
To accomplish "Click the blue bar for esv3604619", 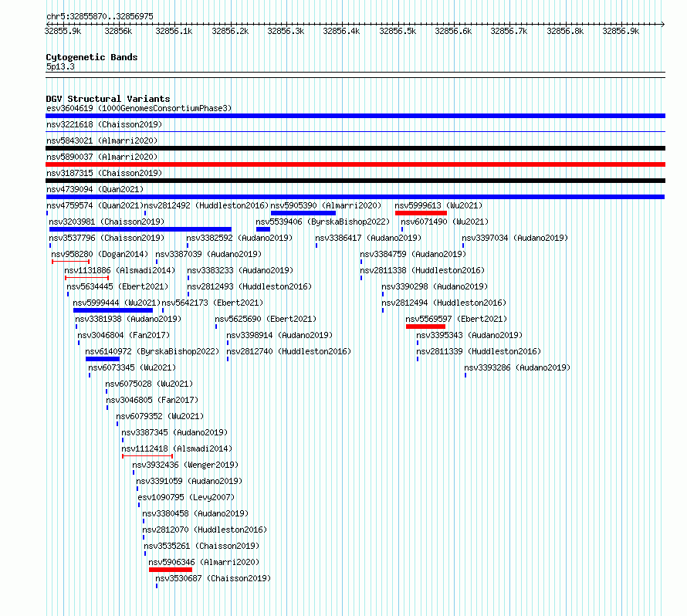I will [355, 116].
